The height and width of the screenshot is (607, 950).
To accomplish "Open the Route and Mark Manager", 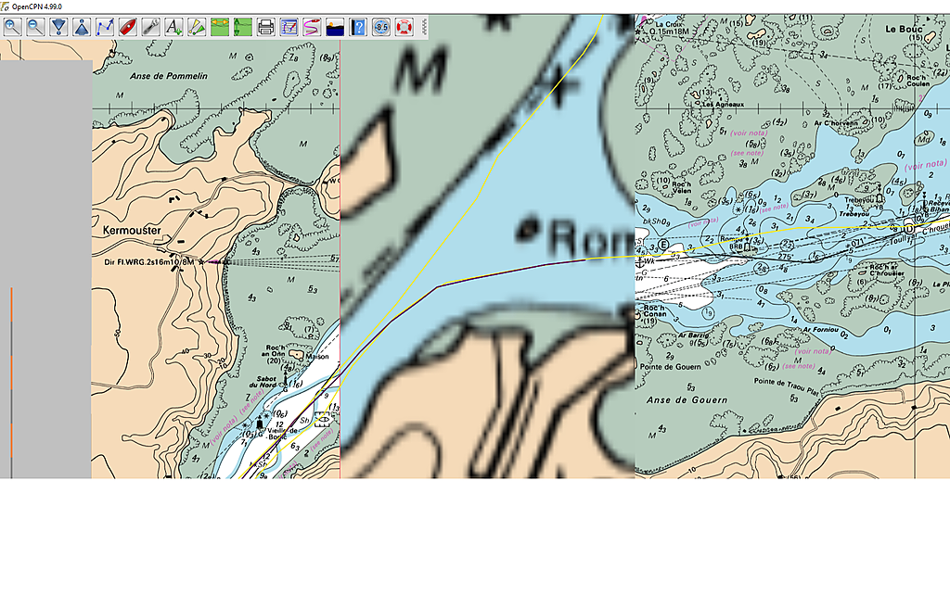I will point(289,27).
